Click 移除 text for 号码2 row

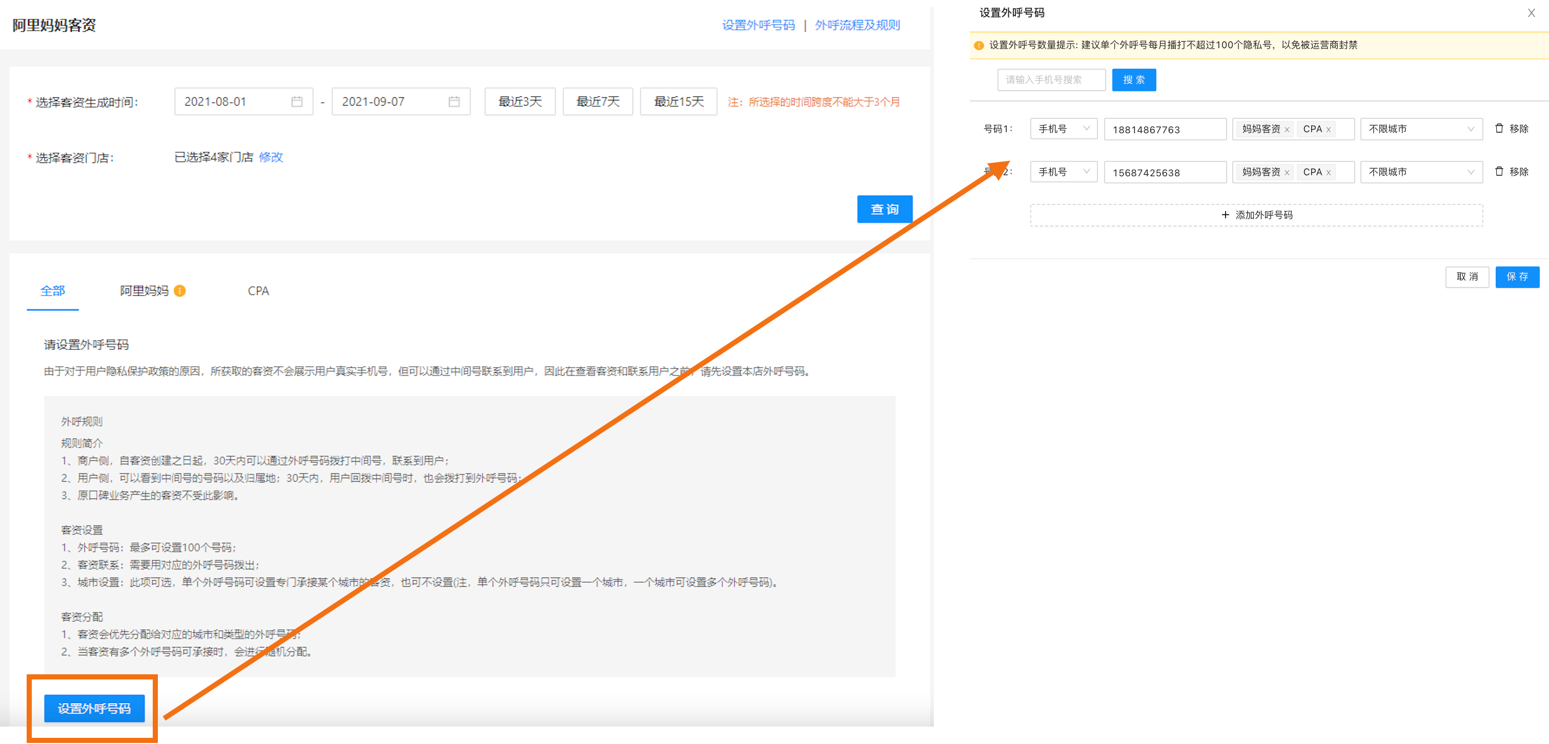[1519, 172]
